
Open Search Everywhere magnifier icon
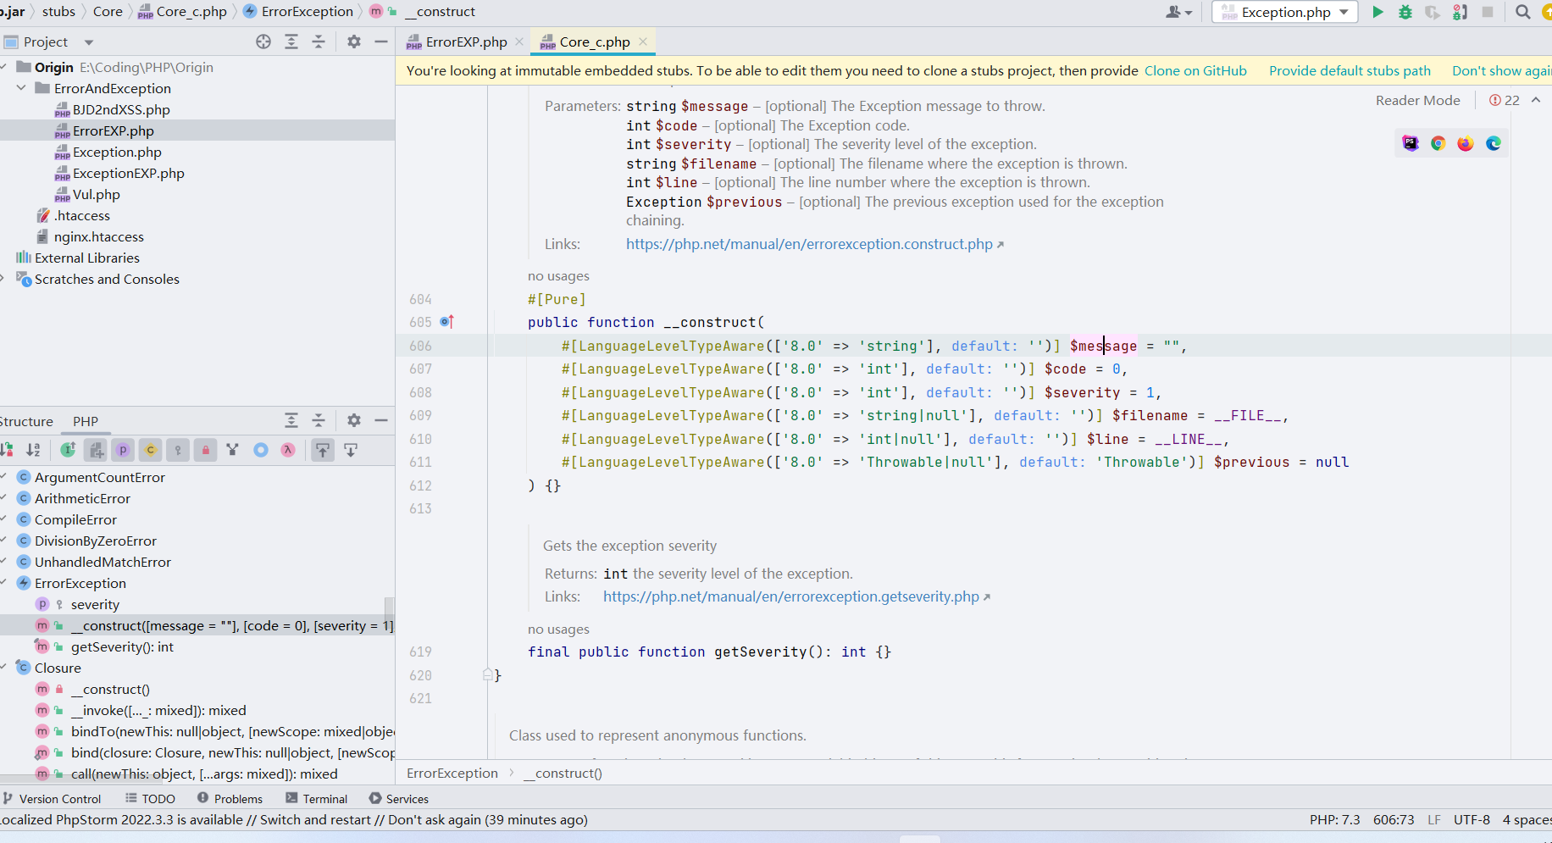[1522, 12]
